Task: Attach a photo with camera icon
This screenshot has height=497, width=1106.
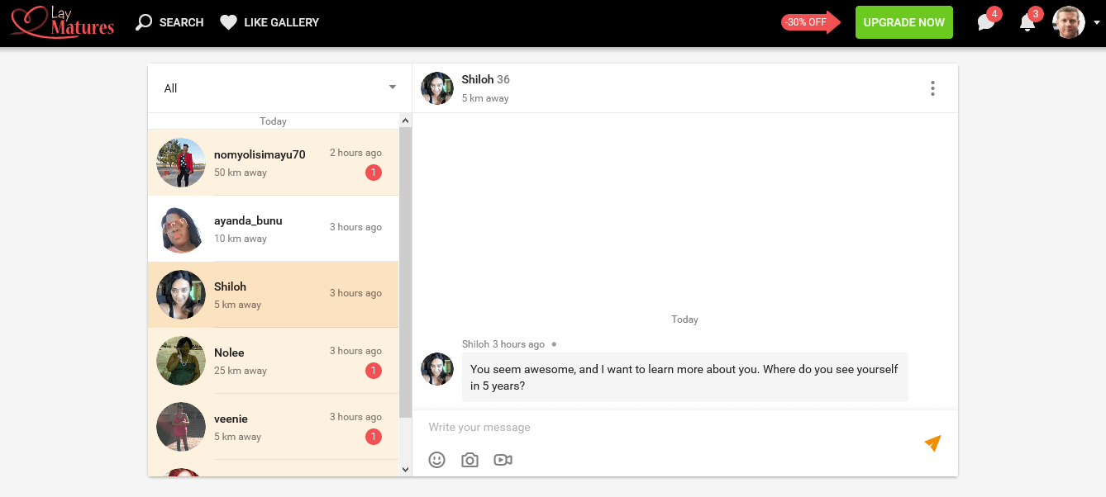Action: pyautogui.click(x=470, y=460)
